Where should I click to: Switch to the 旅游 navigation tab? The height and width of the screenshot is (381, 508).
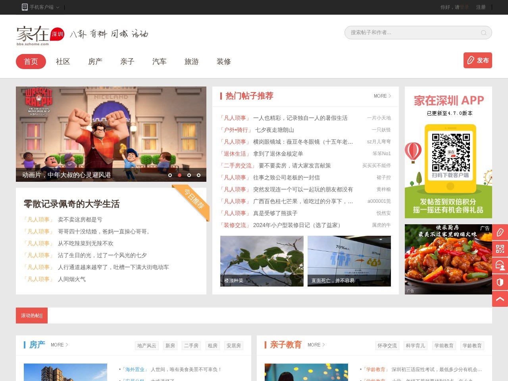tap(191, 62)
